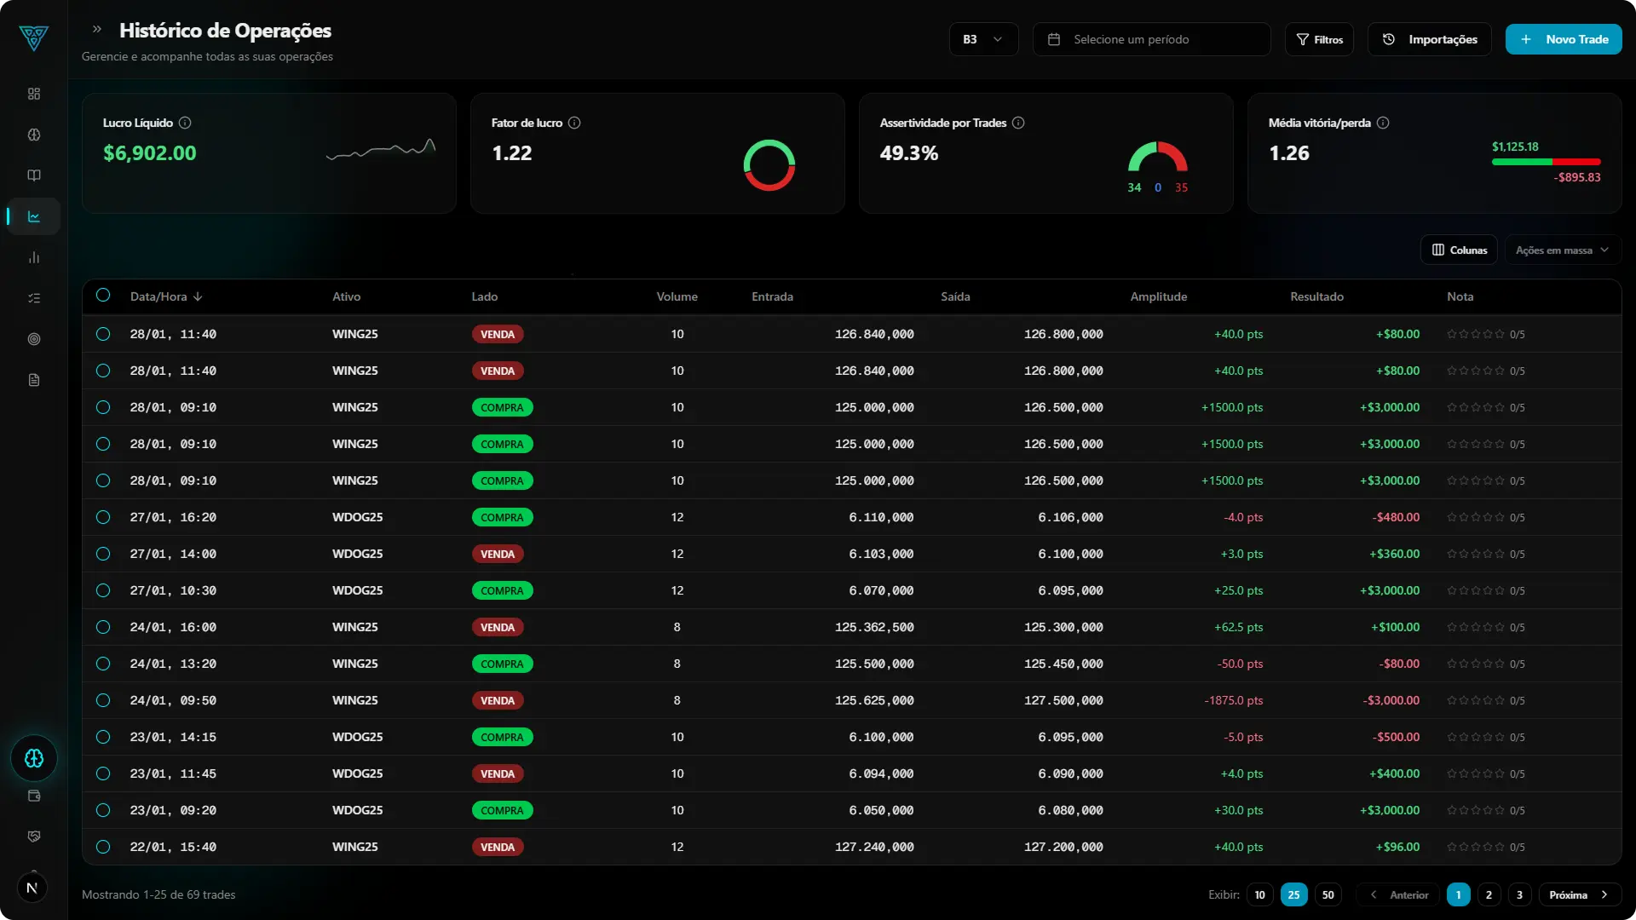Open the dashboard grid icon in sidebar
Viewport: 1636px width, 920px height.
[x=34, y=94]
